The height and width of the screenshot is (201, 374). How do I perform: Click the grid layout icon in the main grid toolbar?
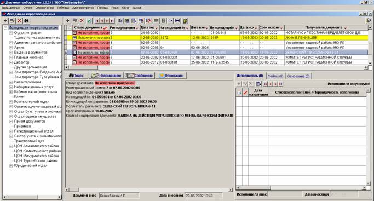click(x=134, y=21)
